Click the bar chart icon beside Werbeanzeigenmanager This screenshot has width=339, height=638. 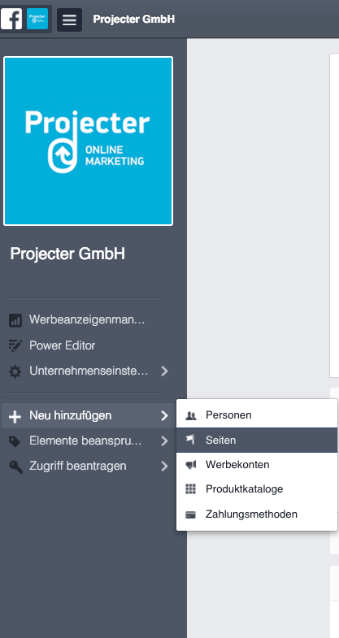coord(15,320)
